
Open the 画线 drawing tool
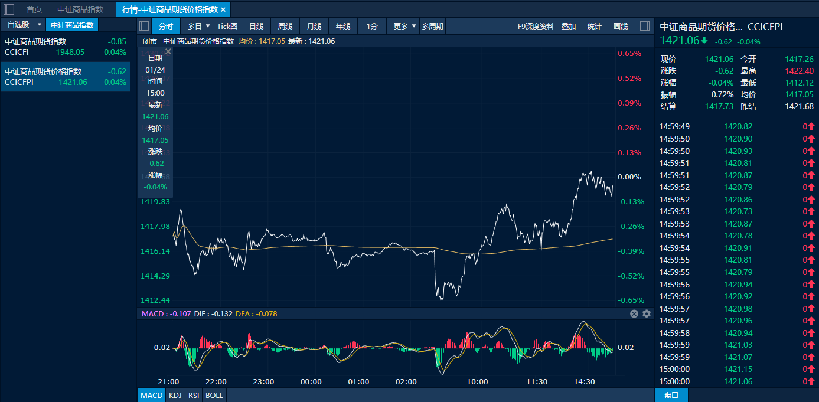[621, 26]
